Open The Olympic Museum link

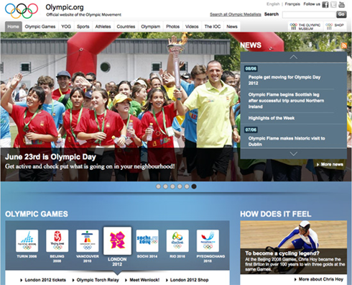click(x=305, y=27)
